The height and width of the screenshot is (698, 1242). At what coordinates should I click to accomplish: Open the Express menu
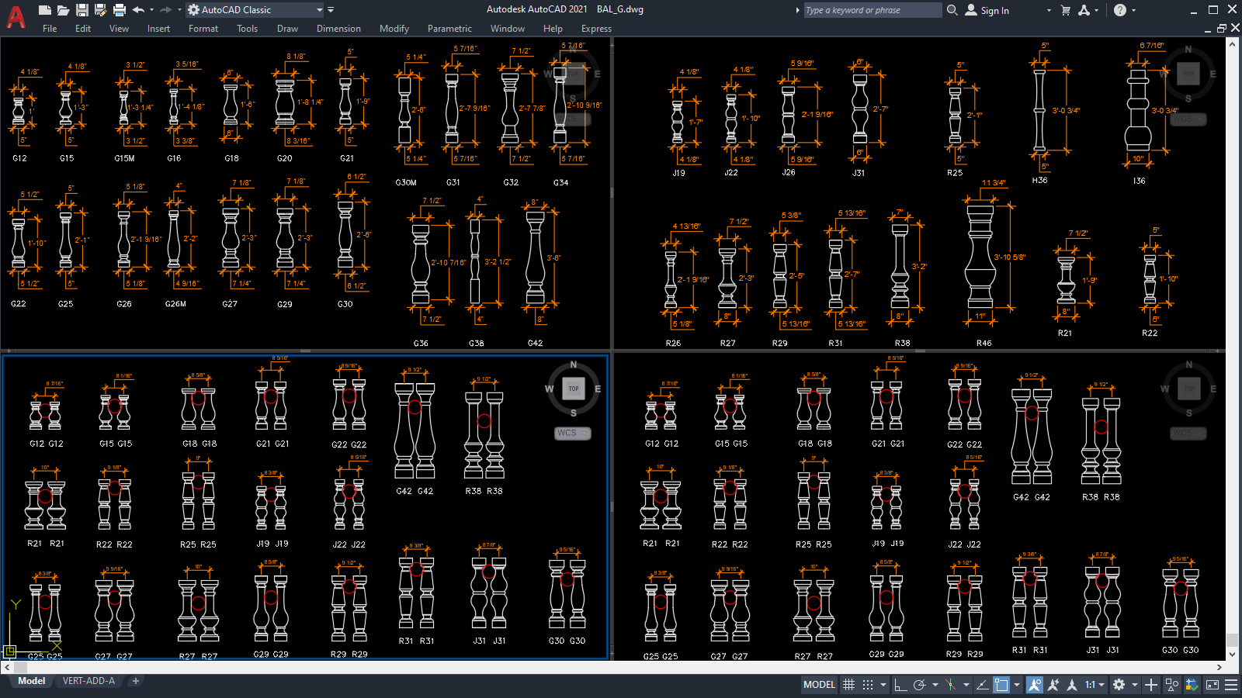pos(596,29)
